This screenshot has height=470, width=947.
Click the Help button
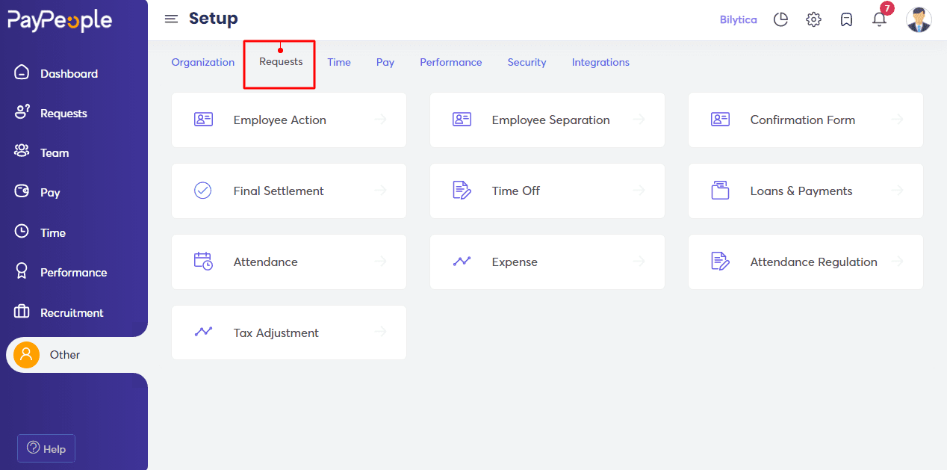(x=46, y=448)
